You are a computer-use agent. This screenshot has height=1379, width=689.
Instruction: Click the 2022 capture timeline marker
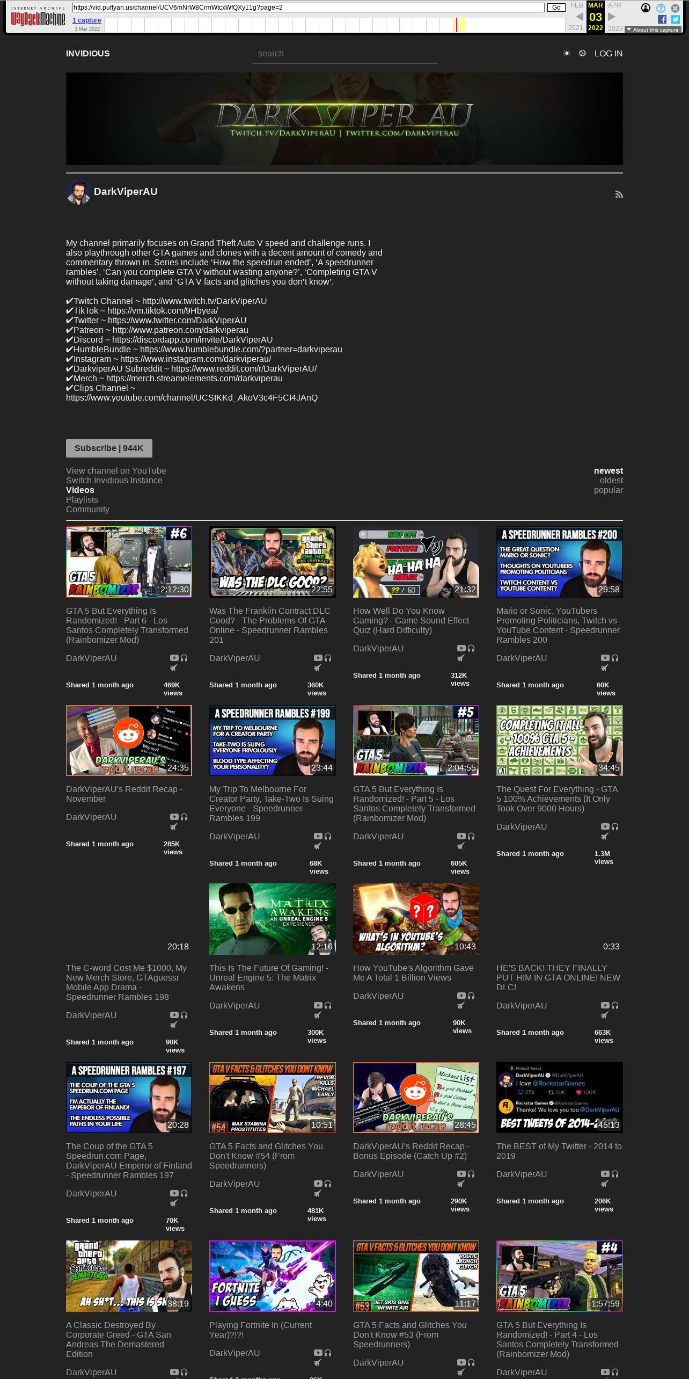[457, 25]
